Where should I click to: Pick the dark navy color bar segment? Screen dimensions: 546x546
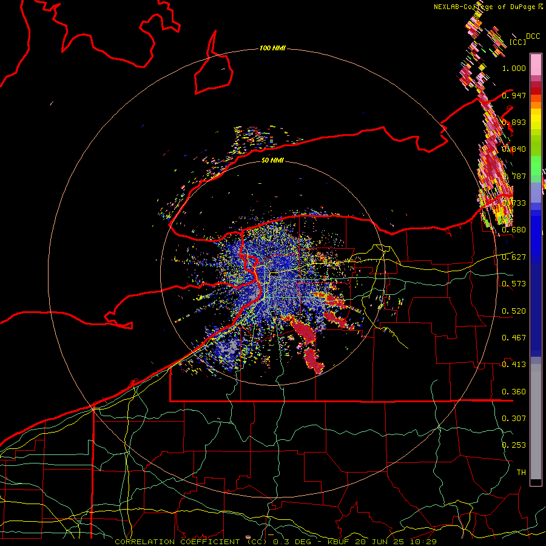(536, 310)
